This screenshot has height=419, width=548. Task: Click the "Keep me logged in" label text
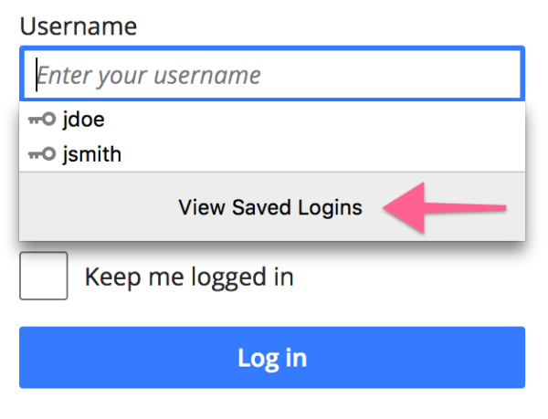coord(189,277)
